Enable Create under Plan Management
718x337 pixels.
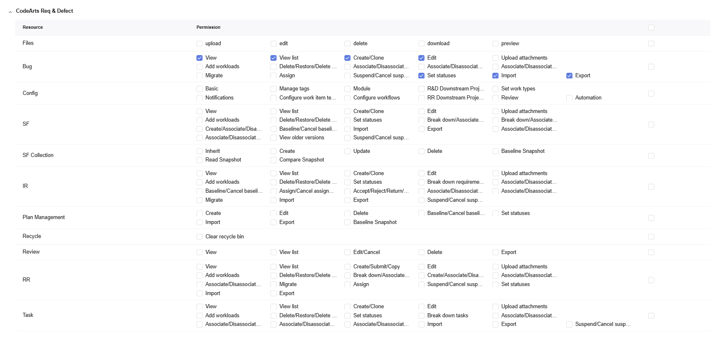[199, 213]
